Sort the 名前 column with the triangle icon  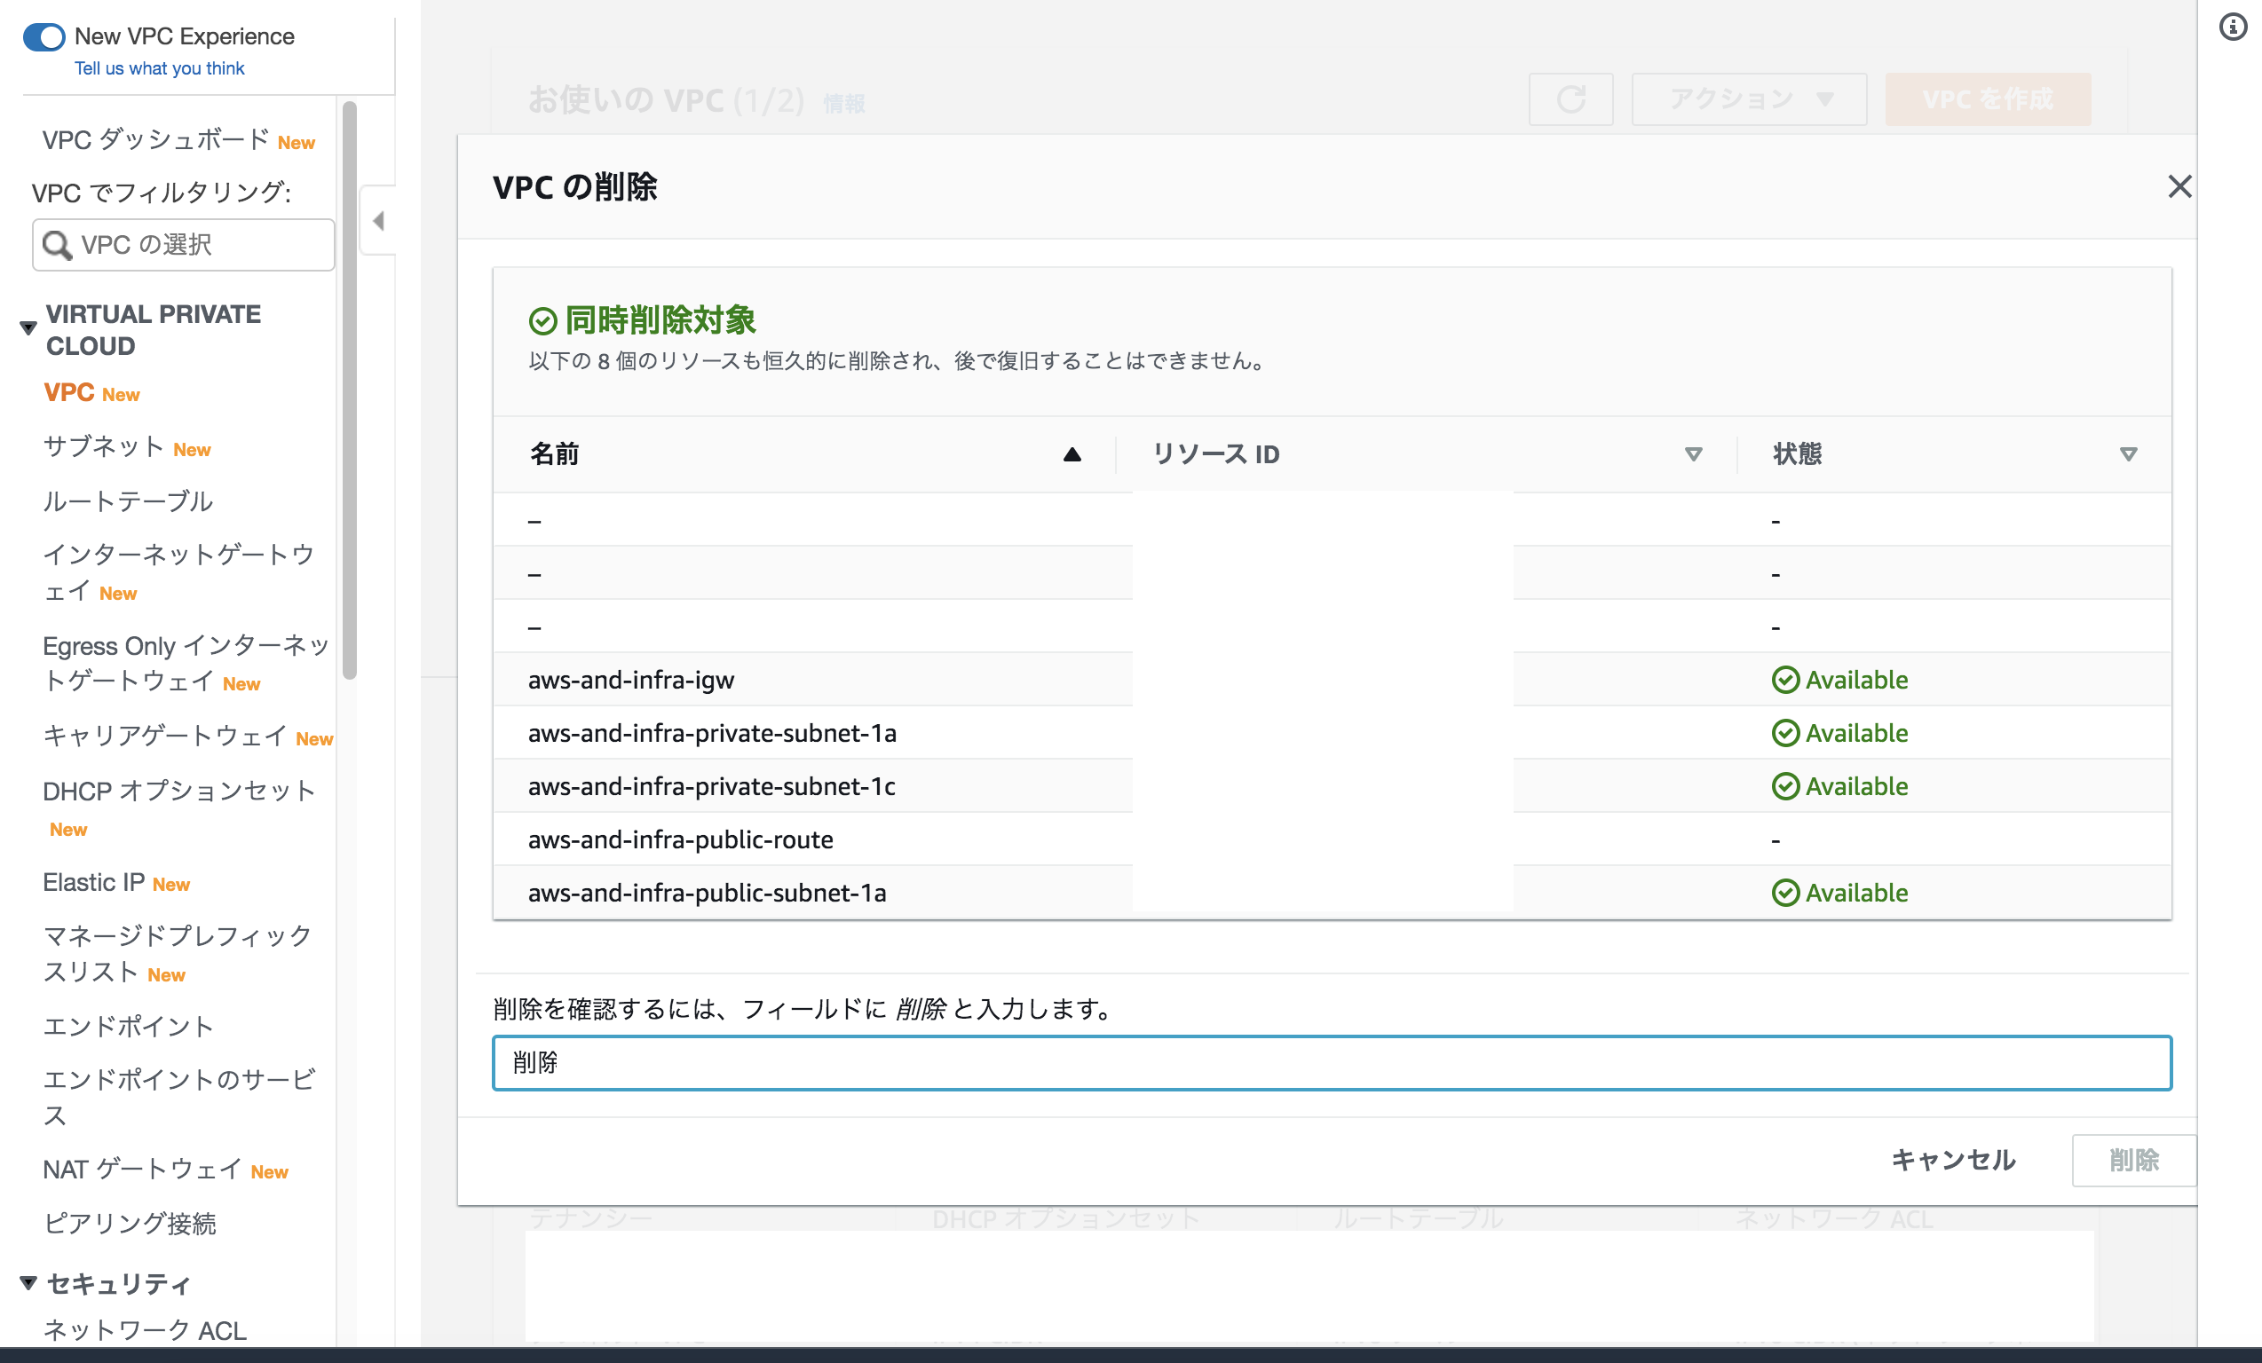click(x=1071, y=453)
